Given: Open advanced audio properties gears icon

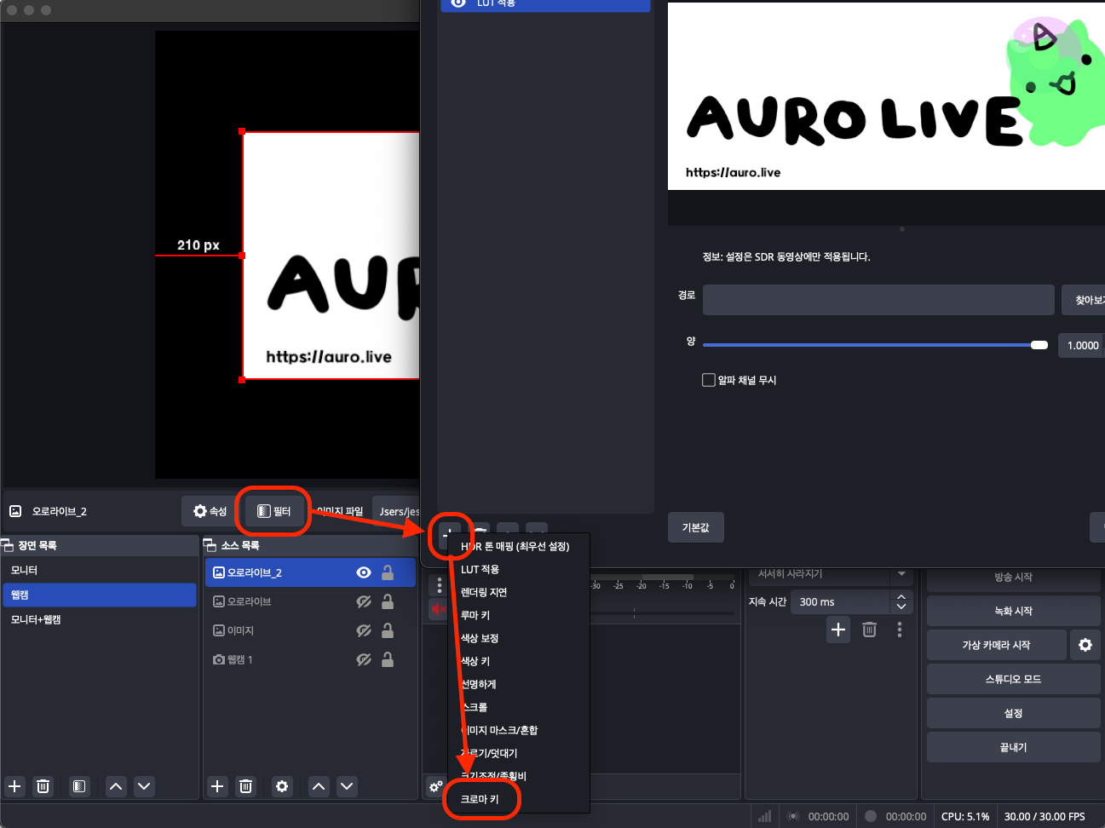Looking at the screenshot, I should pyautogui.click(x=435, y=786).
